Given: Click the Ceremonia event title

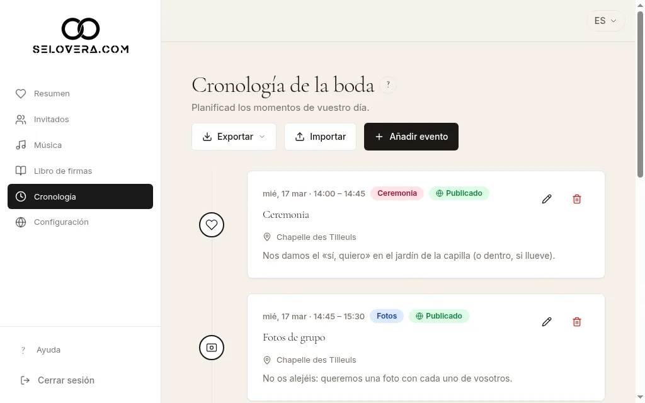Looking at the screenshot, I should 286,215.
